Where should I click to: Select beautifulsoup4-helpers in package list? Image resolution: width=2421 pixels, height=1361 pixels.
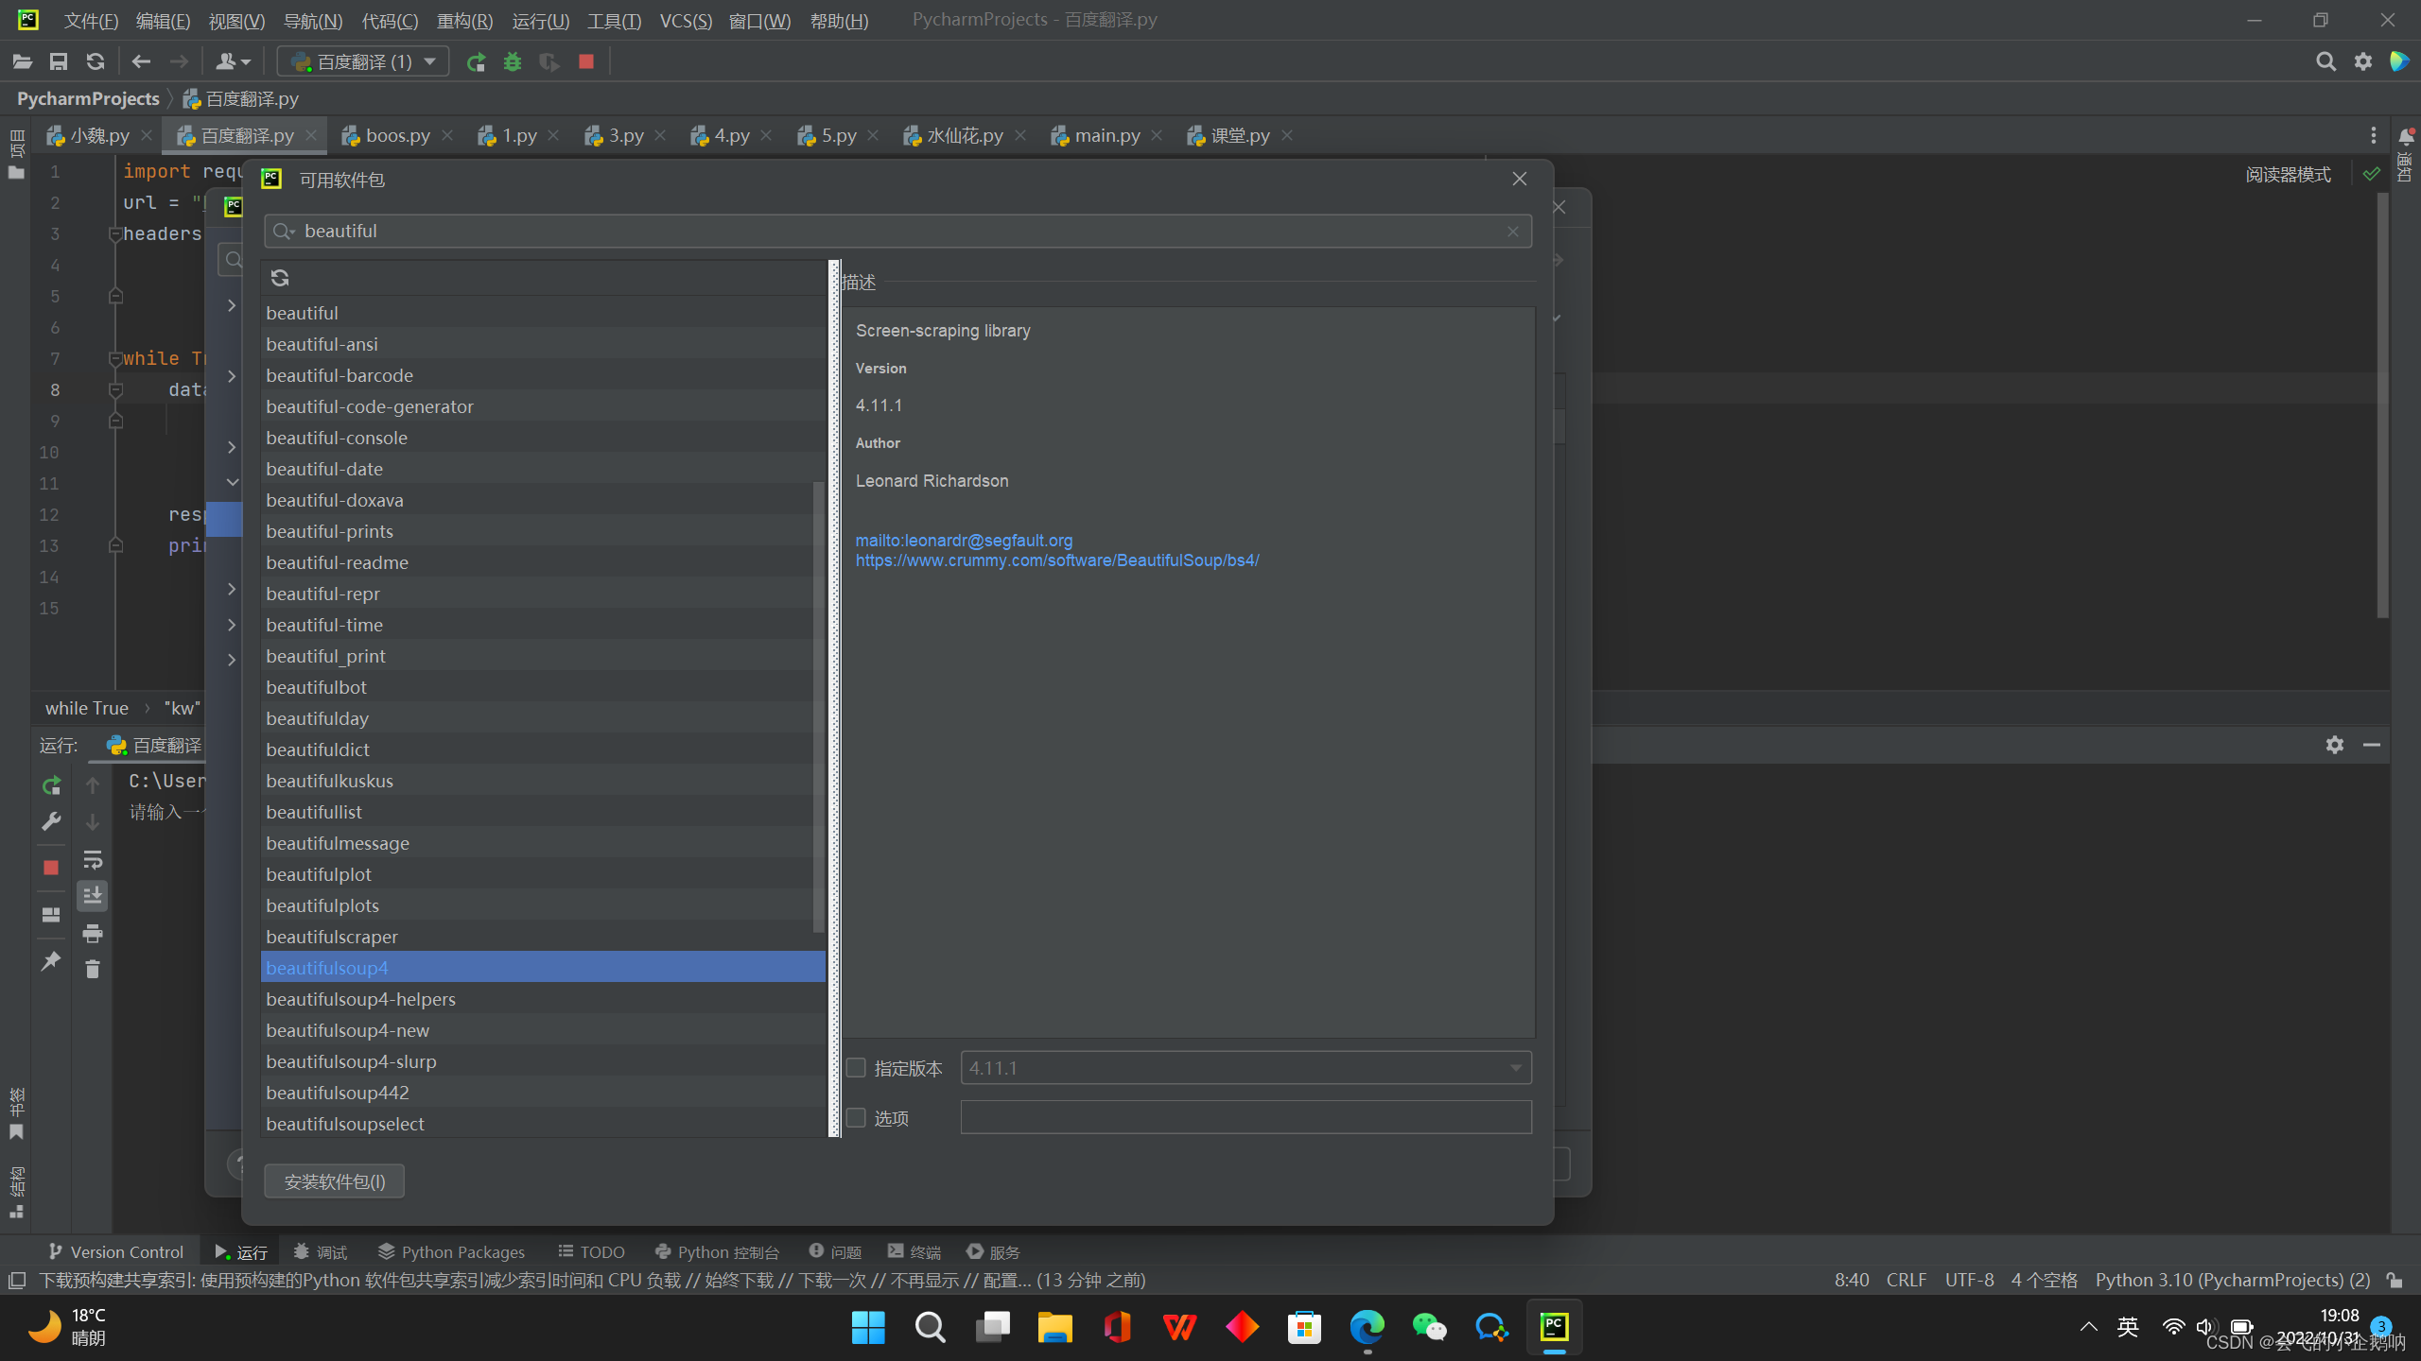click(x=360, y=999)
